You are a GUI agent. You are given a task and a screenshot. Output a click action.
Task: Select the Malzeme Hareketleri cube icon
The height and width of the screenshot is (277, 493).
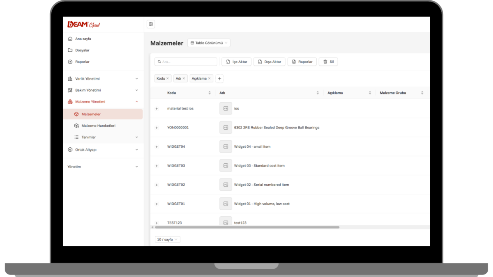click(76, 126)
